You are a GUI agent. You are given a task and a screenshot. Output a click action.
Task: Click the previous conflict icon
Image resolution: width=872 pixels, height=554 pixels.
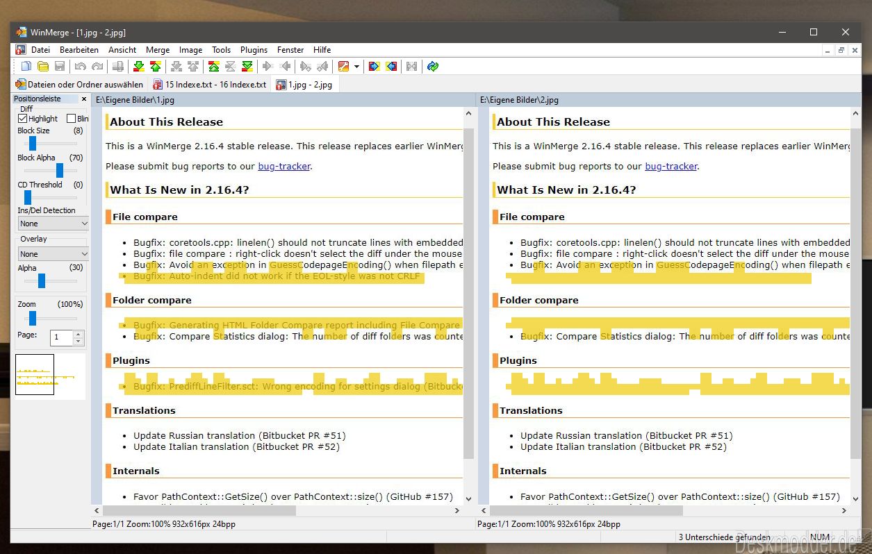[x=193, y=67]
